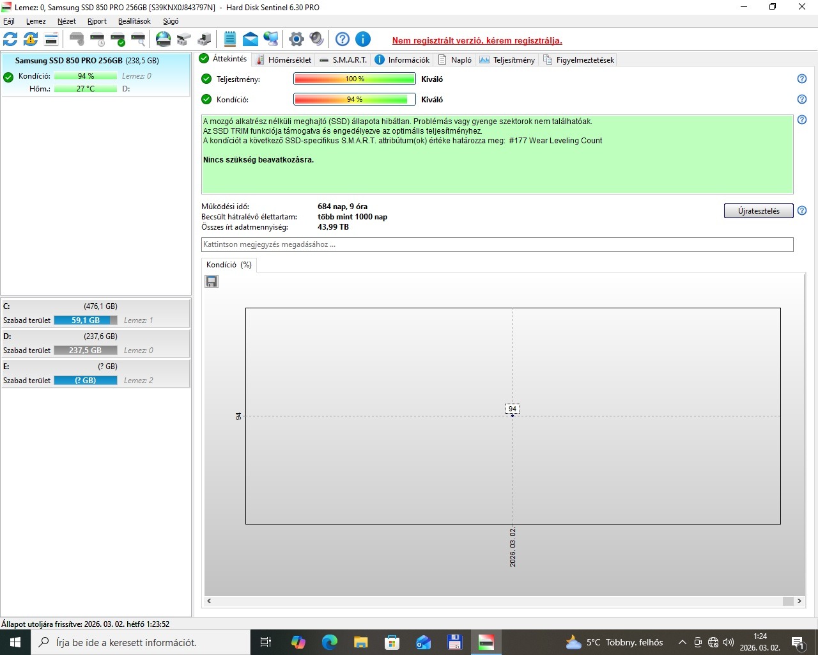The height and width of the screenshot is (655, 818).
Task: Open settings via the gear icon
Action: coord(296,40)
